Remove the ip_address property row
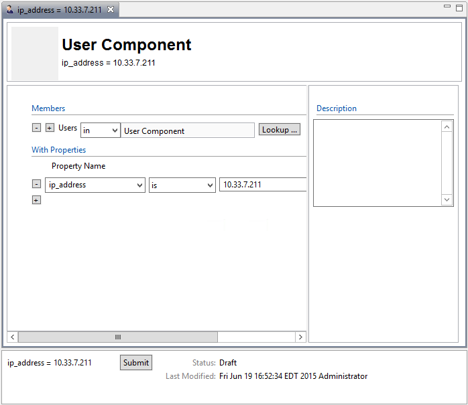468x405 pixels. tap(36, 184)
